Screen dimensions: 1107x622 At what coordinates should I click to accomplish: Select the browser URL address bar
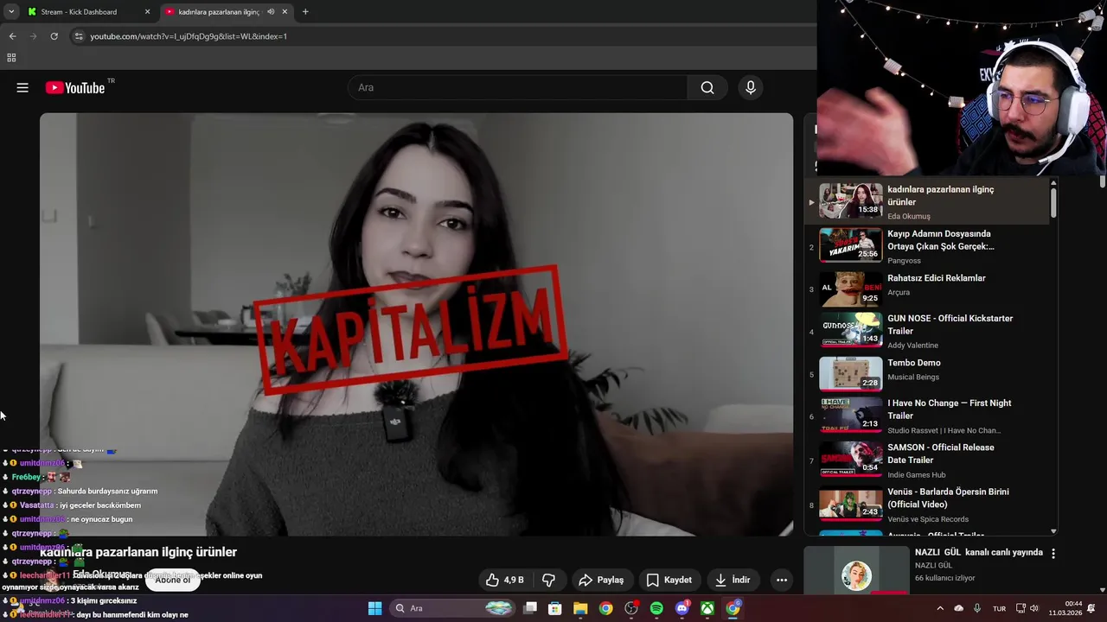(441, 36)
